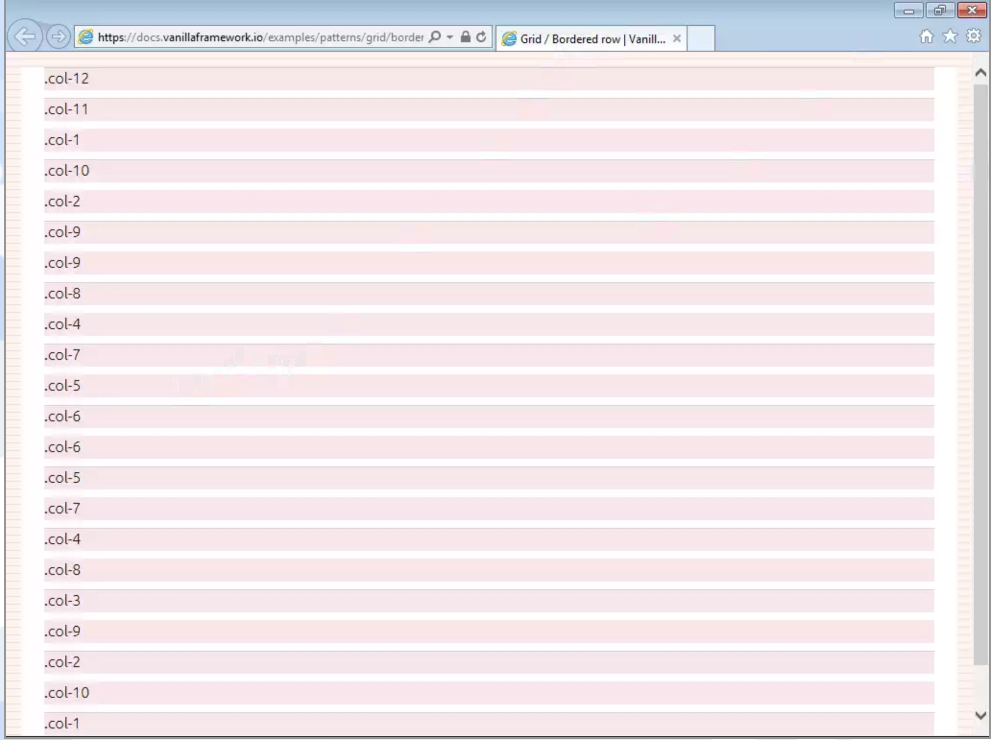Open a new browser tab
Screen dimensions: 991x740
[x=701, y=38]
